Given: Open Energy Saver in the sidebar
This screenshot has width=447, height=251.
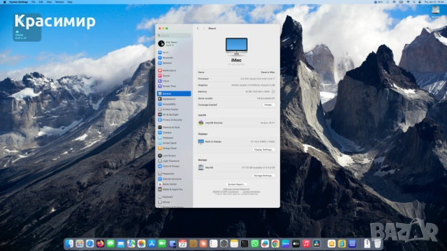Looking at the screenshot, I should pos(174,149).
